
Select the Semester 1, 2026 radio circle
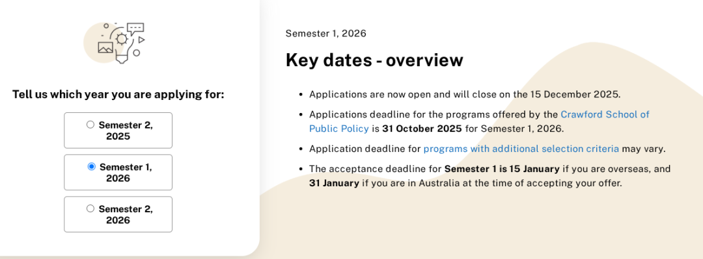tap(92, 167)
